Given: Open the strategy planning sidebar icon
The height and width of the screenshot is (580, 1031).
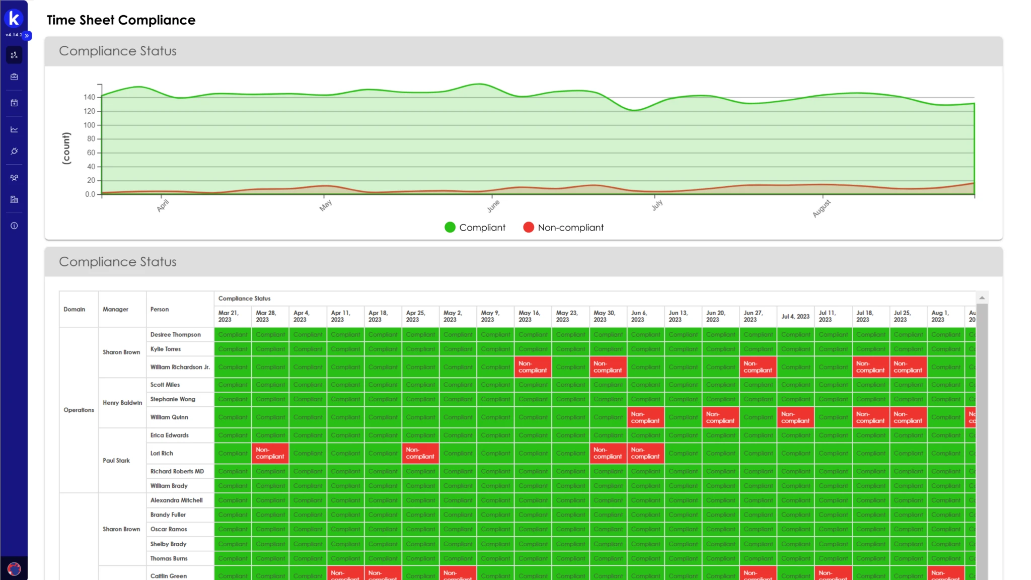Looking at the screenshot, I should [14, 55].
